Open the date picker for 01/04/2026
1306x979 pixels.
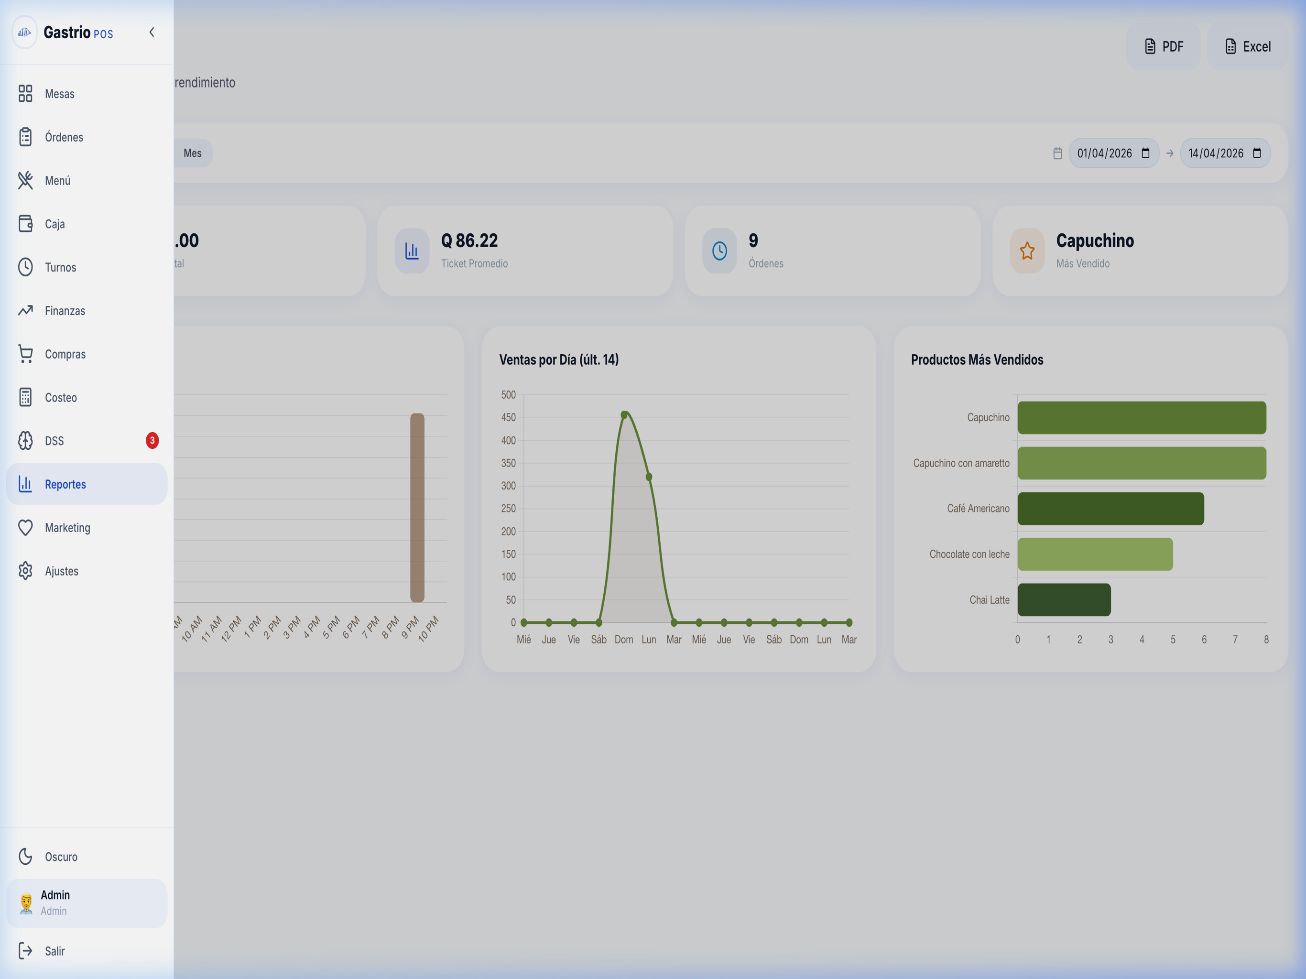coord(1145,153)
